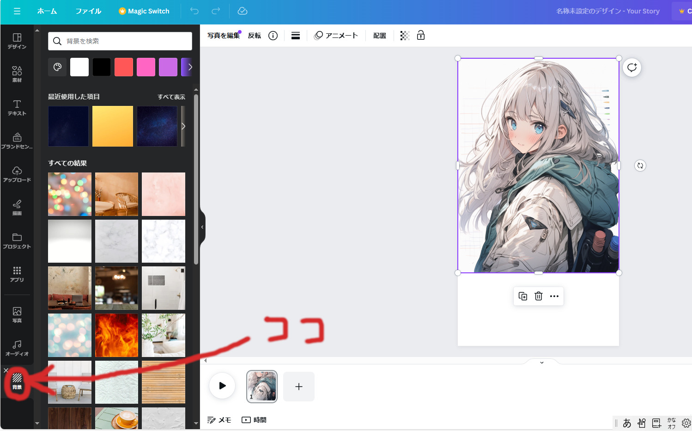The width and height of the screenshot is (692, 431).
Task: Check the cloud save status icon
Action: pos(243,11)
